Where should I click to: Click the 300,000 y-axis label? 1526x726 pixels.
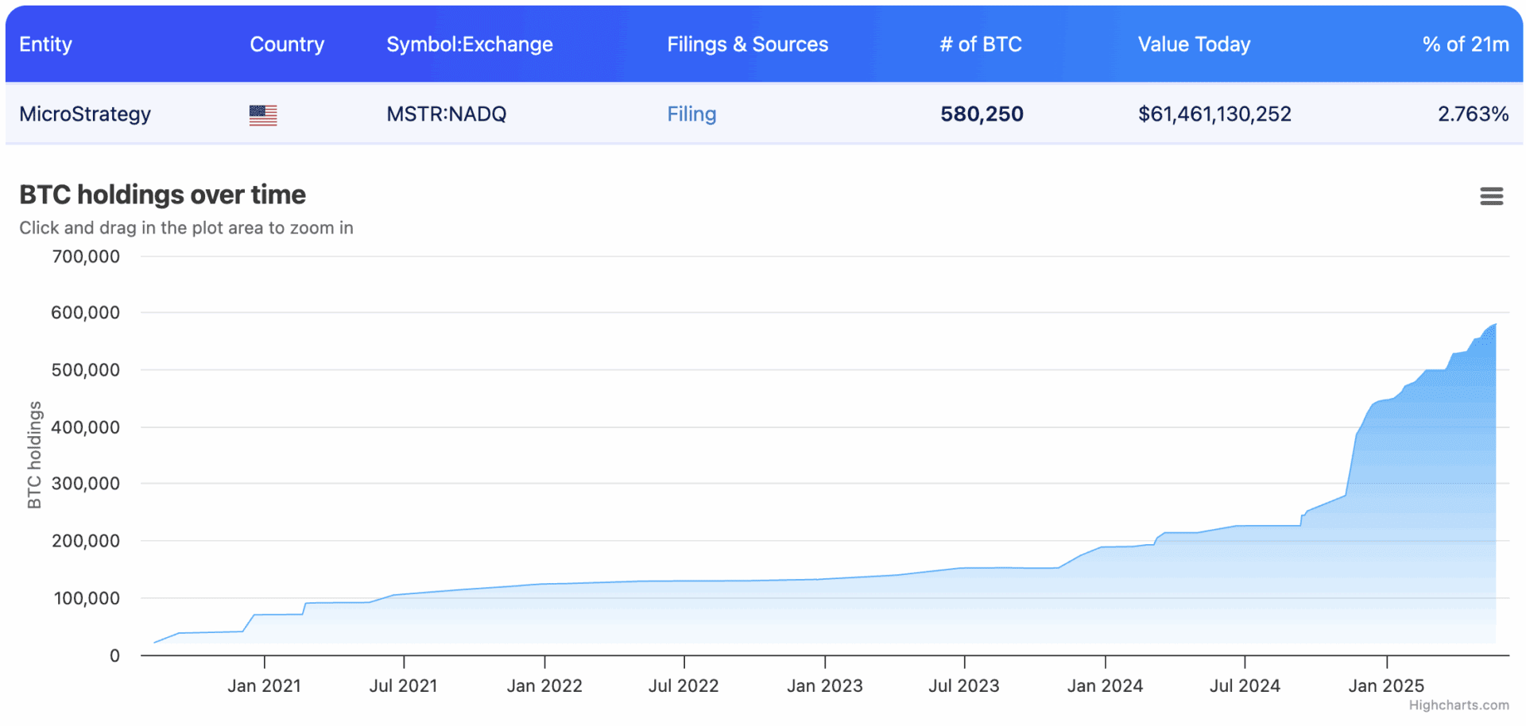[x=86, y=484]
